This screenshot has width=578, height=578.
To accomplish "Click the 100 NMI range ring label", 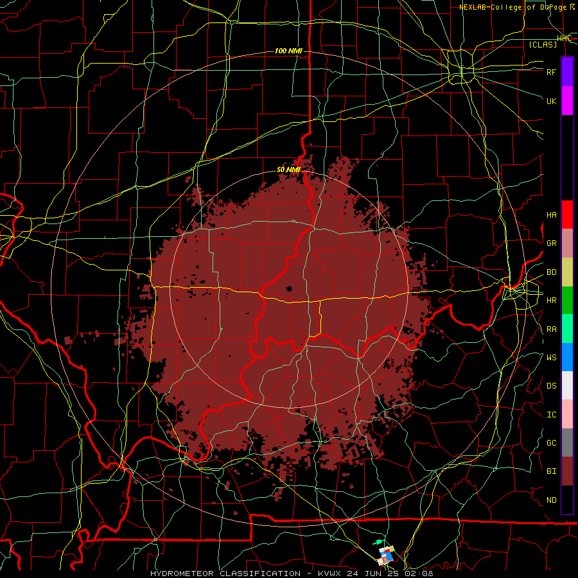I will pos(288,51).
